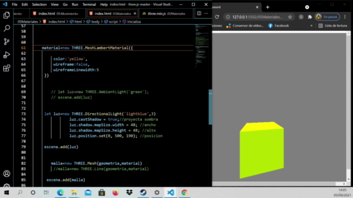
Task: Open the Accounts menu in activity bar
Action: click(7, 174)
